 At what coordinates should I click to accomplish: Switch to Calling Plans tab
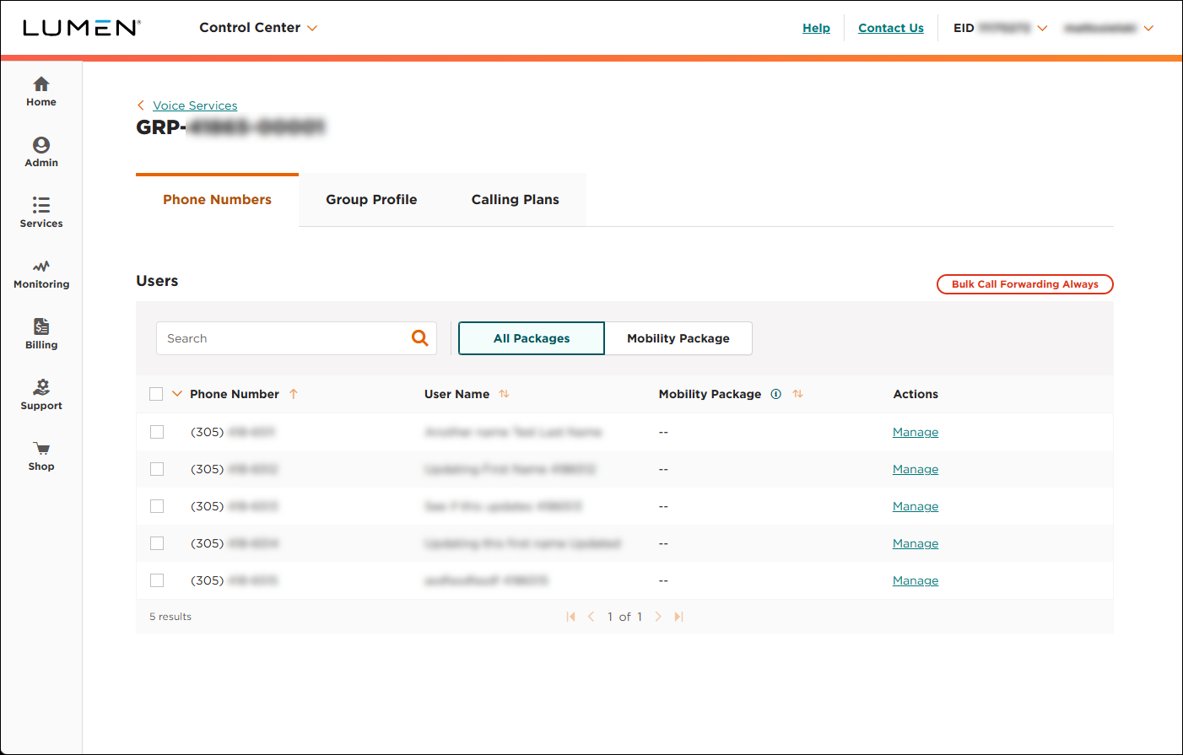[x=515, y=200]
